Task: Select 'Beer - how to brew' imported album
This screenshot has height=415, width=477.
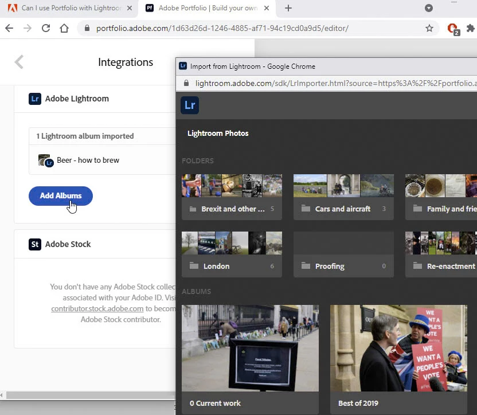Action: click(102, 160)
